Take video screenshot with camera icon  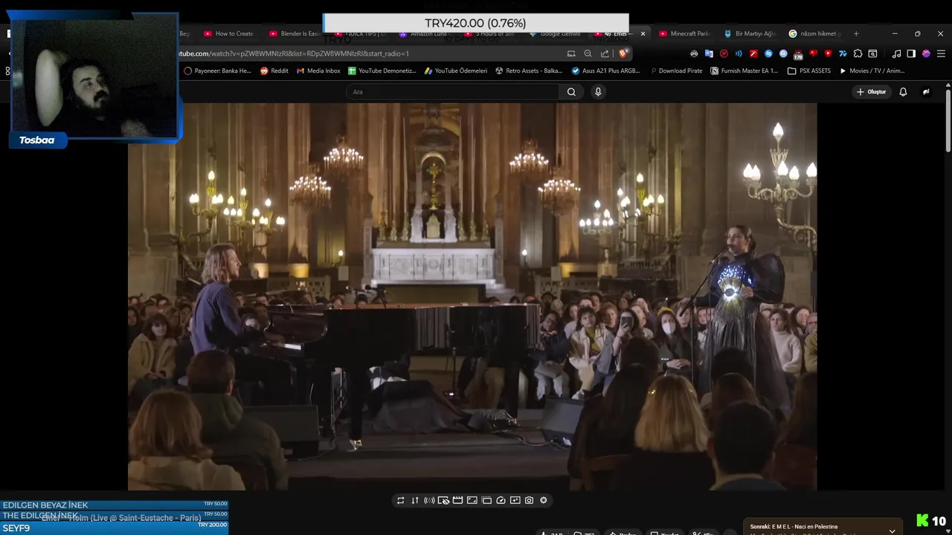(x=529, y=500)
